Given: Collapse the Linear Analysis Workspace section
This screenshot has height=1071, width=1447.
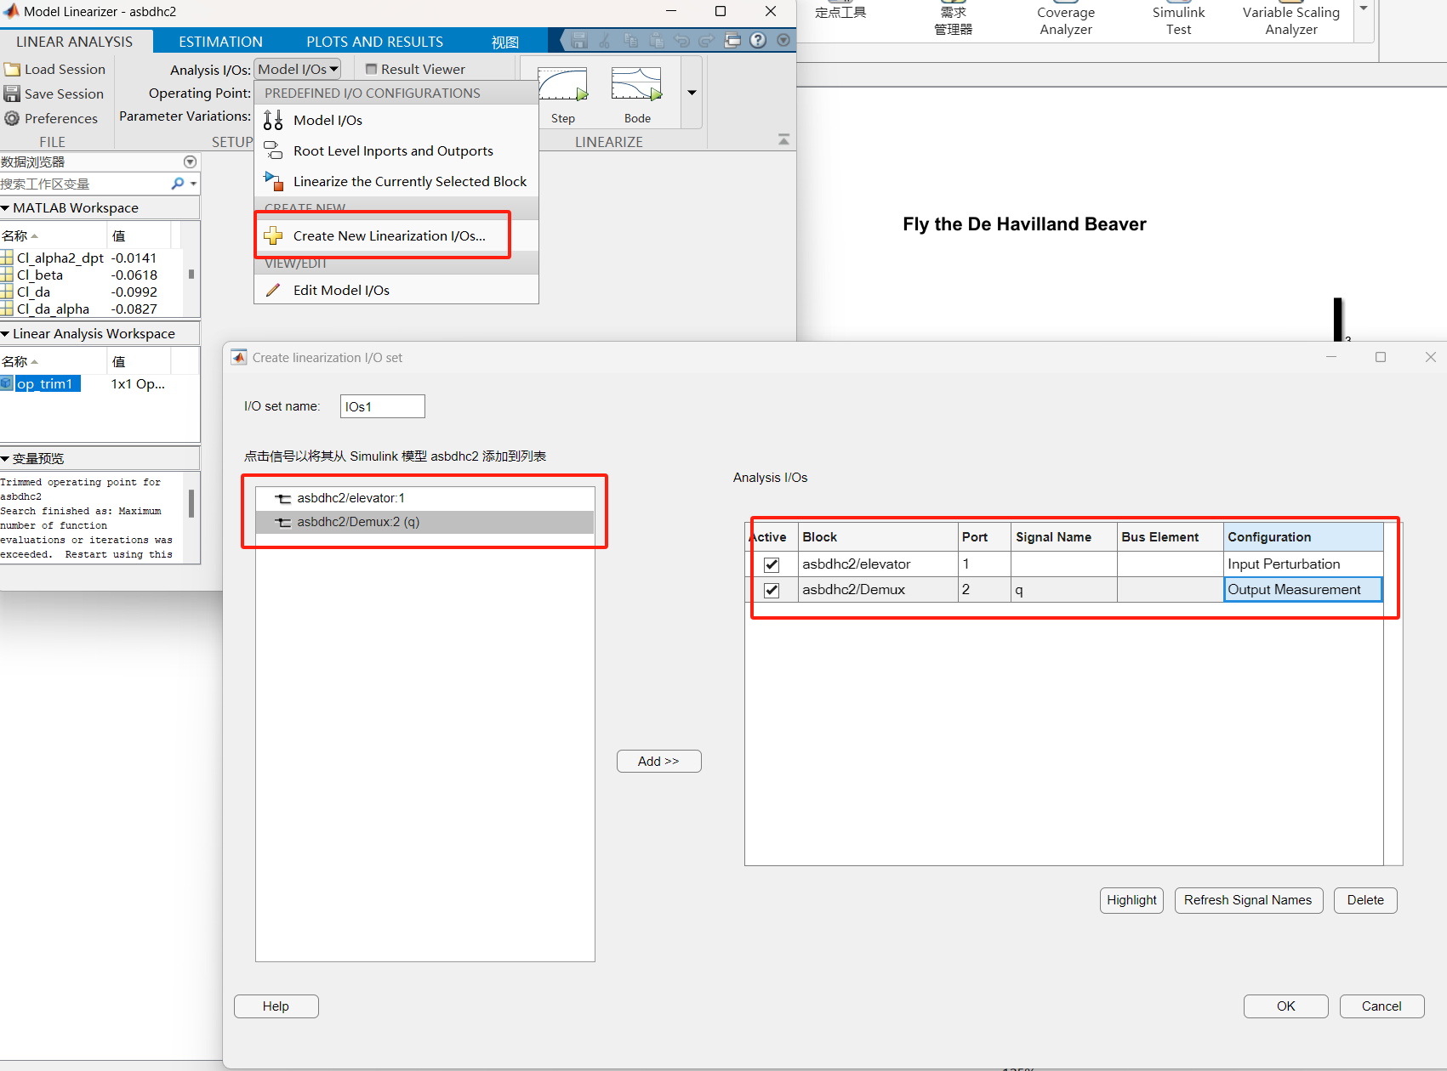Looking at the screenshot, I should [x=5, y=333].
